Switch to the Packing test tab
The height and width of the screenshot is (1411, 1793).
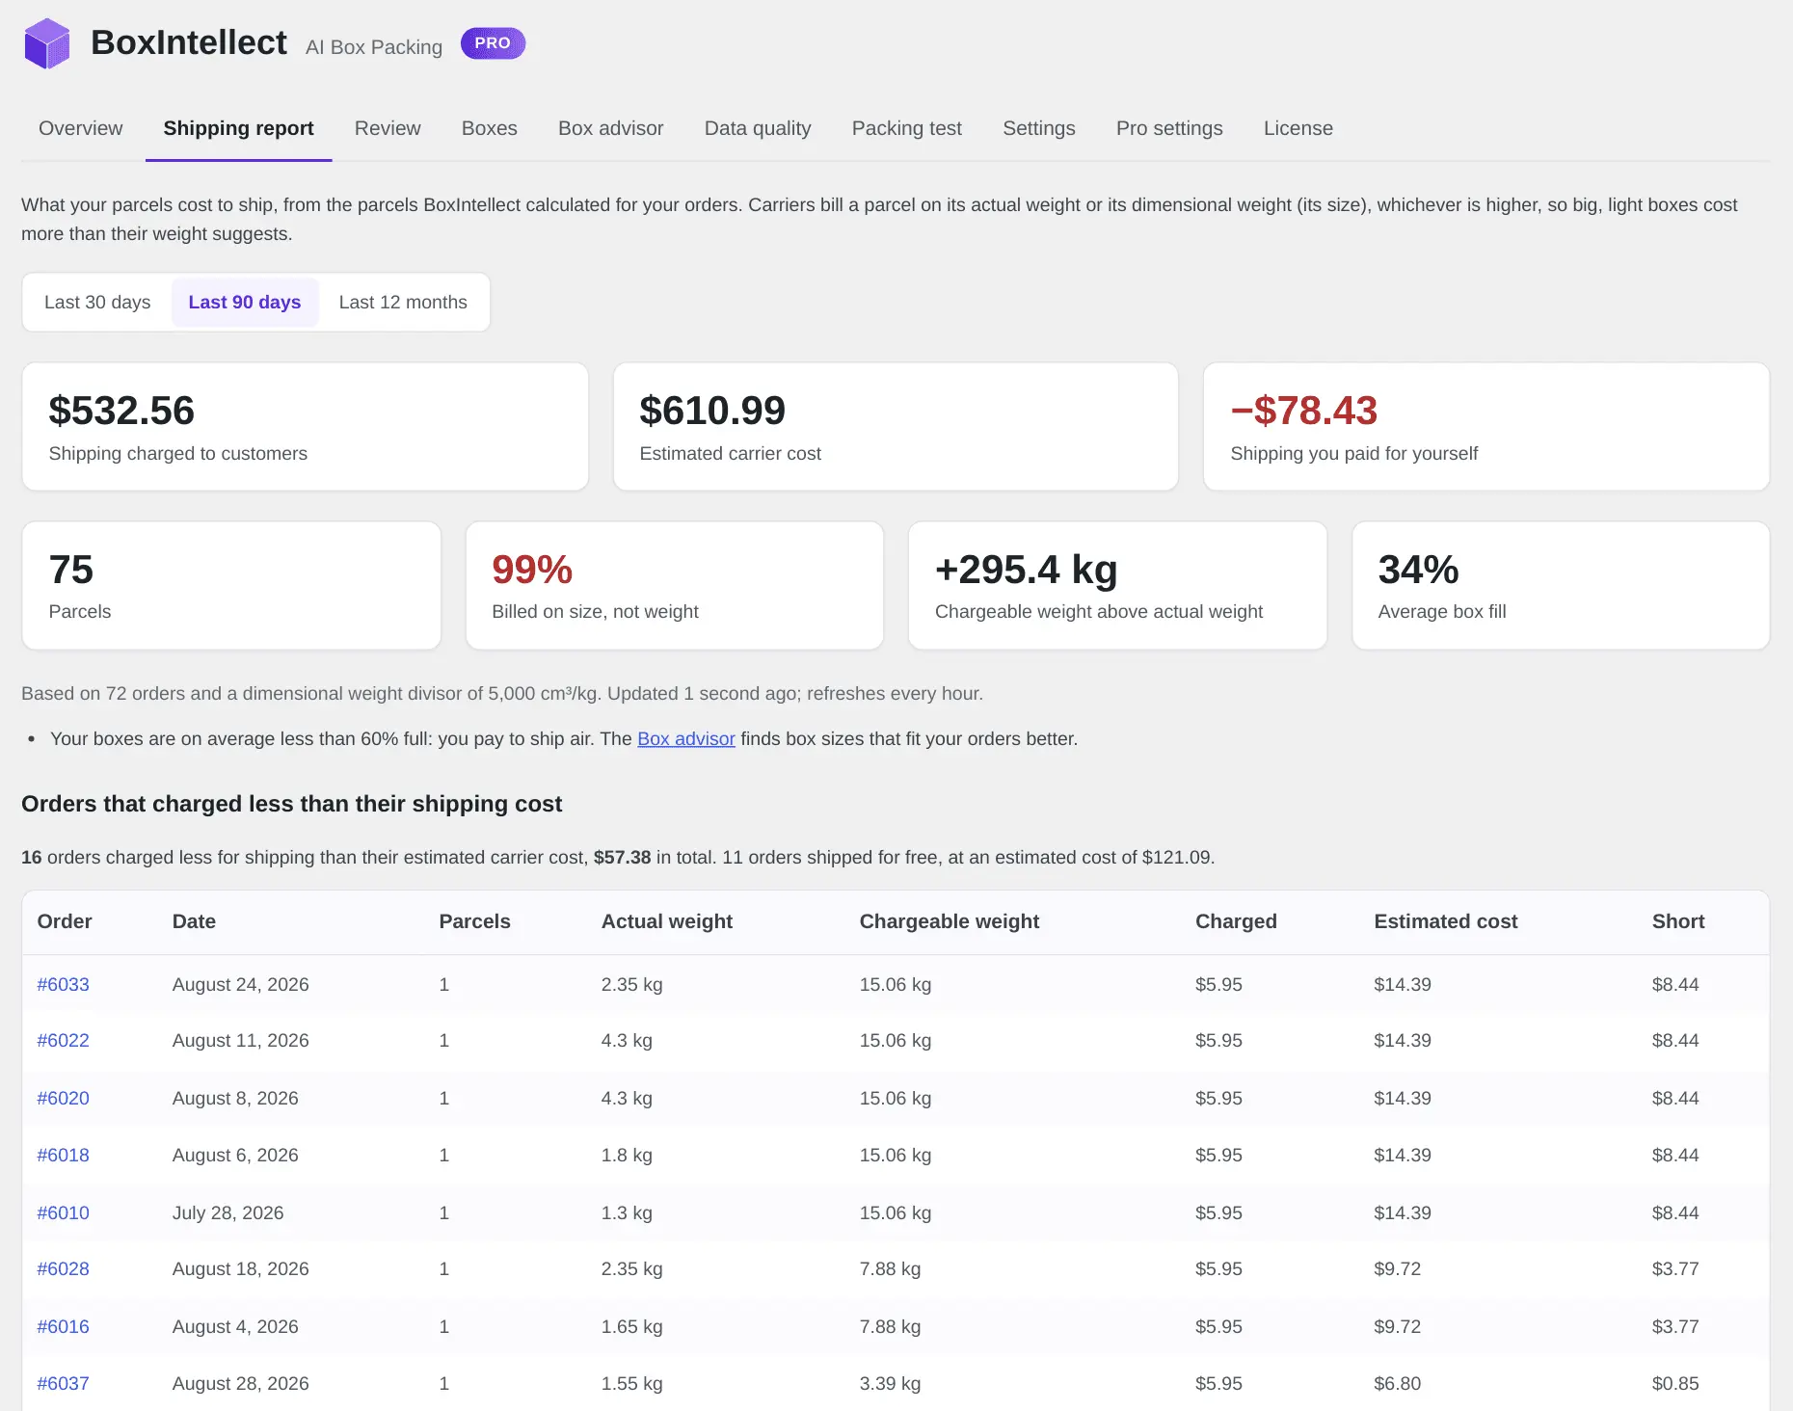[x=907, y=128]
